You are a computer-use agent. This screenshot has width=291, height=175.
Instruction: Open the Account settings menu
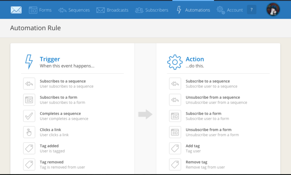point(230,10)
